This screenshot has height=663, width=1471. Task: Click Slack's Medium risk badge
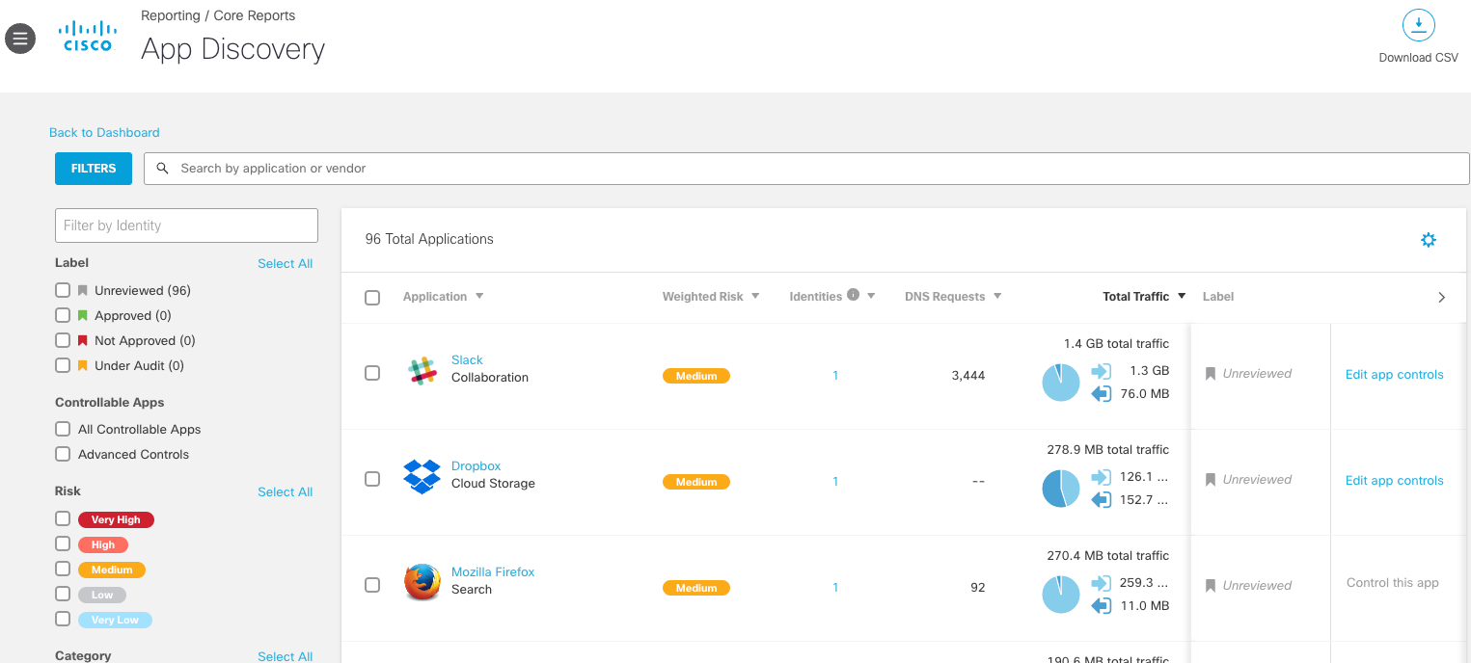click(696, 376)
